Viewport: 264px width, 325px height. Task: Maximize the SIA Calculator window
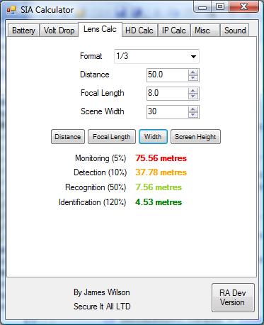[220, 6]
